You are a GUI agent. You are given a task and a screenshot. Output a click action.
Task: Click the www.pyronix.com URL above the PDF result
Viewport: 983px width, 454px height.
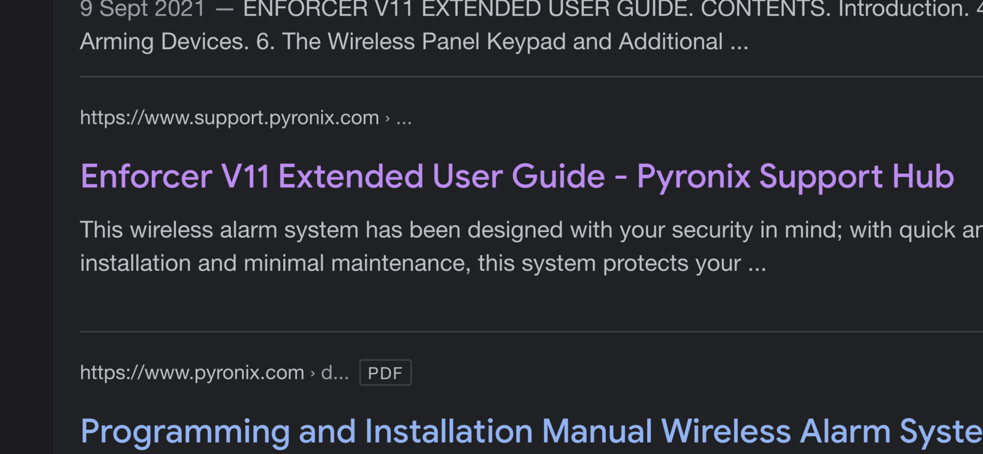pos(192,373)
